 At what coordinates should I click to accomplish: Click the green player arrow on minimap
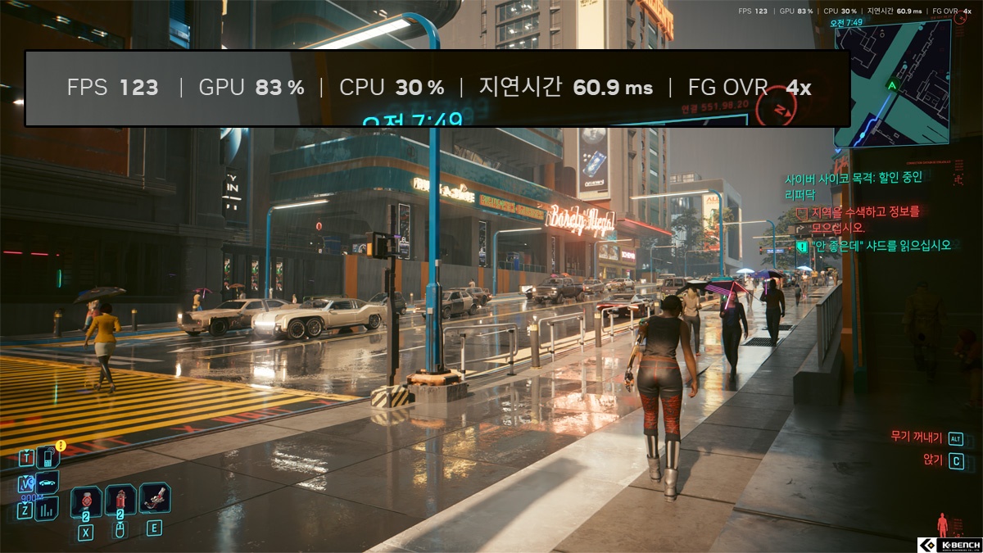pyautogui.click(x=892, y=84)
